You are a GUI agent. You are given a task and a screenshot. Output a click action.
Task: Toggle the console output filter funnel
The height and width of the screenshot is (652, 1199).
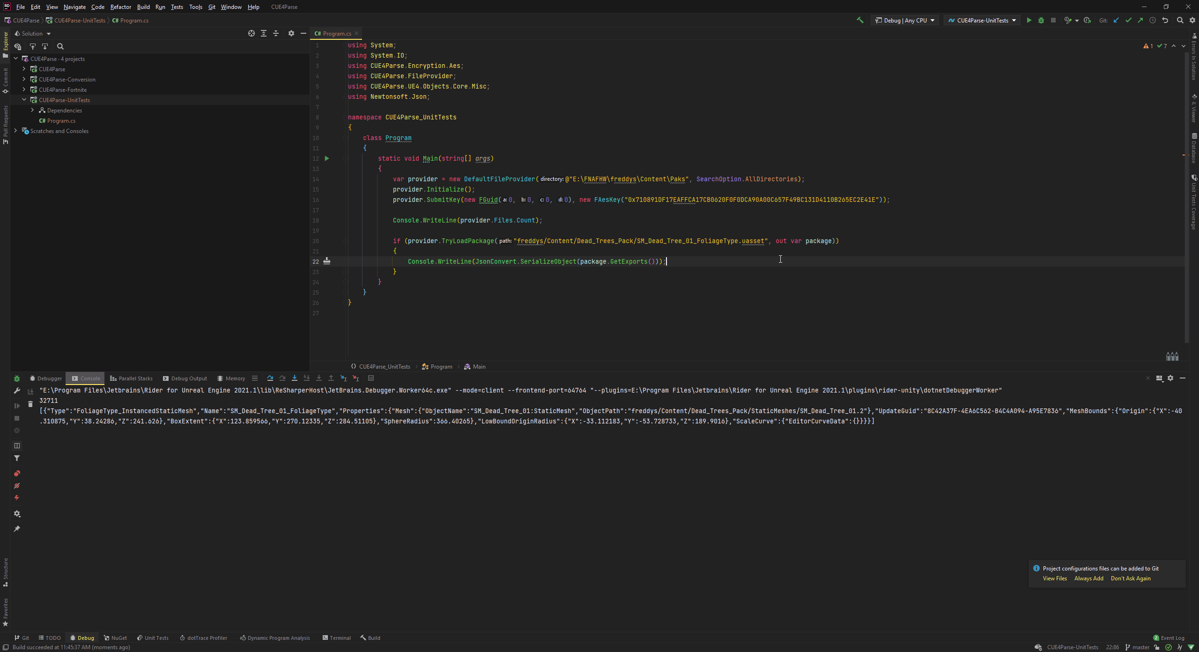[x=17, y=458]
